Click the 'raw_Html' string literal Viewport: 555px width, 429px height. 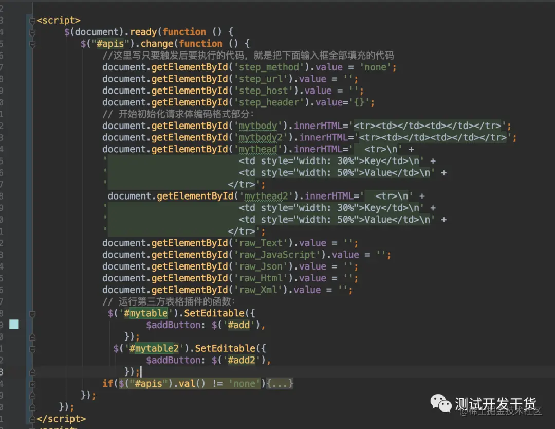pos(261,278)
